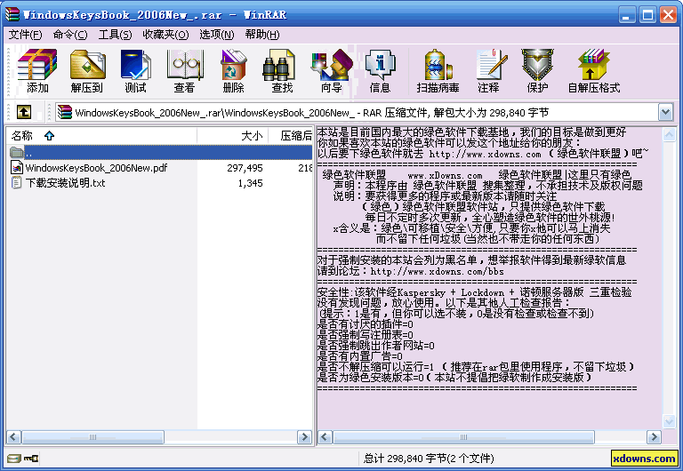Open the 查看 (View) toolbar icon

pos(185,64)
